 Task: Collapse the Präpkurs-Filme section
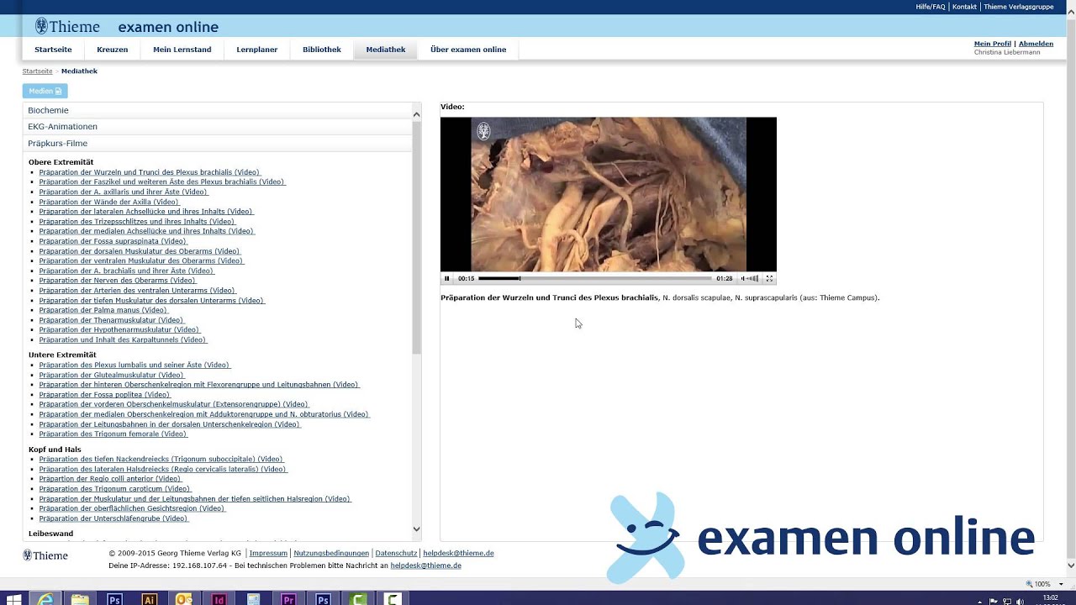[x=217, y=144]
